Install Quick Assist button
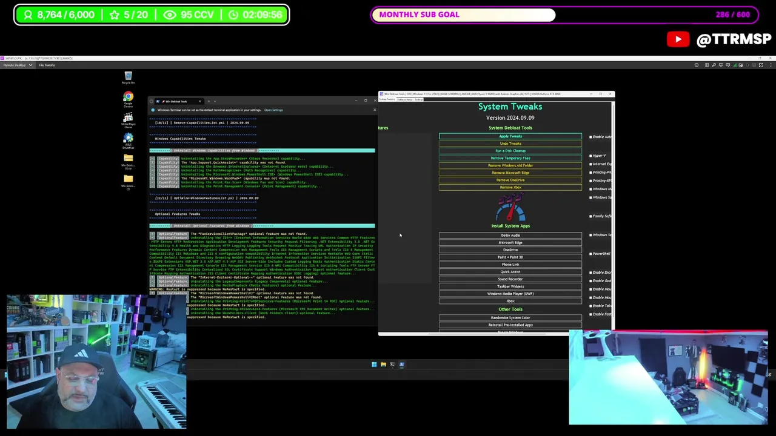The width and height of the screenshot is (776, 436). pyautogui.click(x=510, y=271)
